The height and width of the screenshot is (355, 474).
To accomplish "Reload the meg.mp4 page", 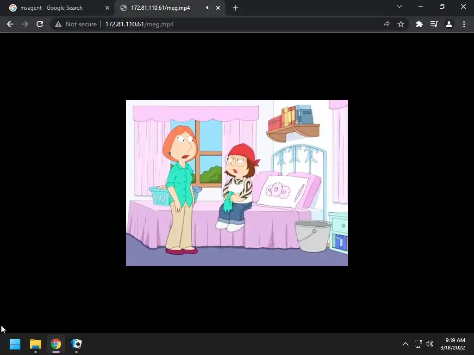I will (40, 24).
